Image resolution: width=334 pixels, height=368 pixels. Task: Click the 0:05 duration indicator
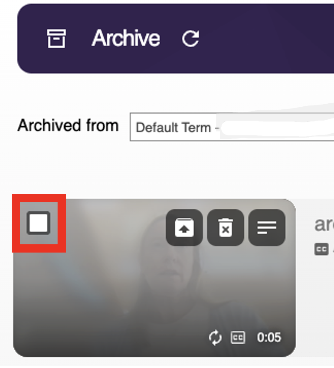269,337
